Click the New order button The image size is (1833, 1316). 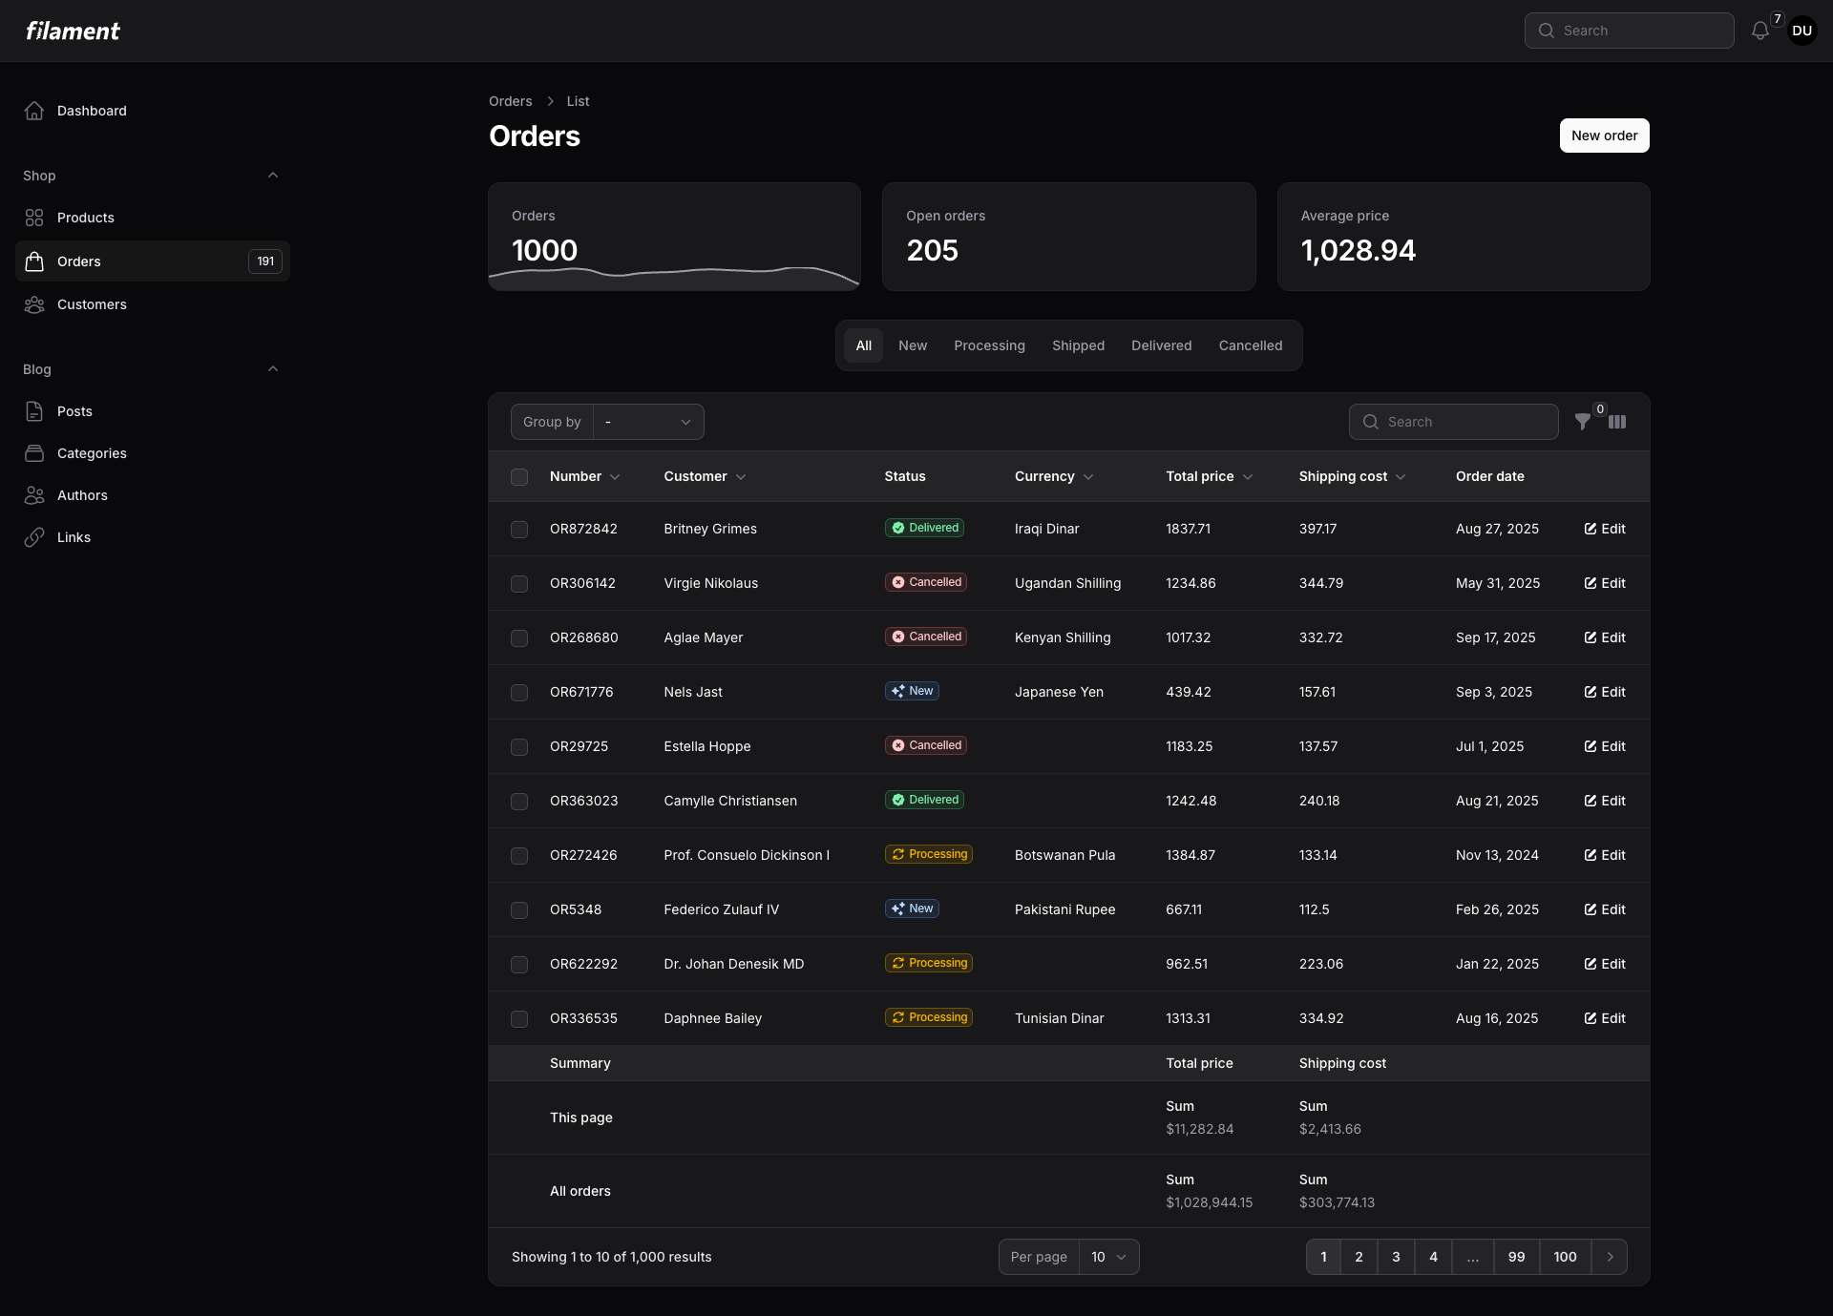(1604, 136)
